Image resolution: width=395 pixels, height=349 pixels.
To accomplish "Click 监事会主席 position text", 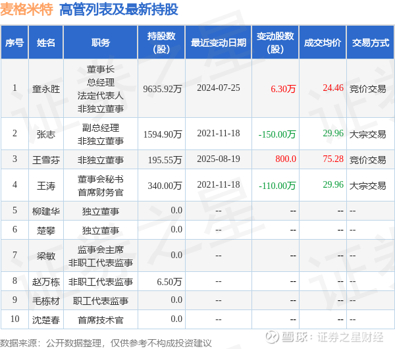I will [101, 250].
